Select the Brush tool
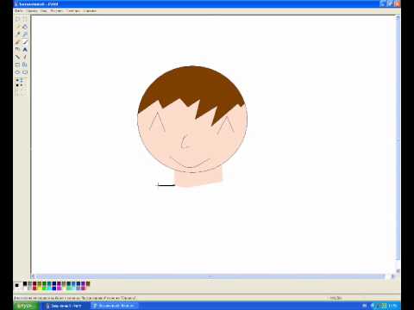This screenshot has width=414, height=310. point(25,42)
